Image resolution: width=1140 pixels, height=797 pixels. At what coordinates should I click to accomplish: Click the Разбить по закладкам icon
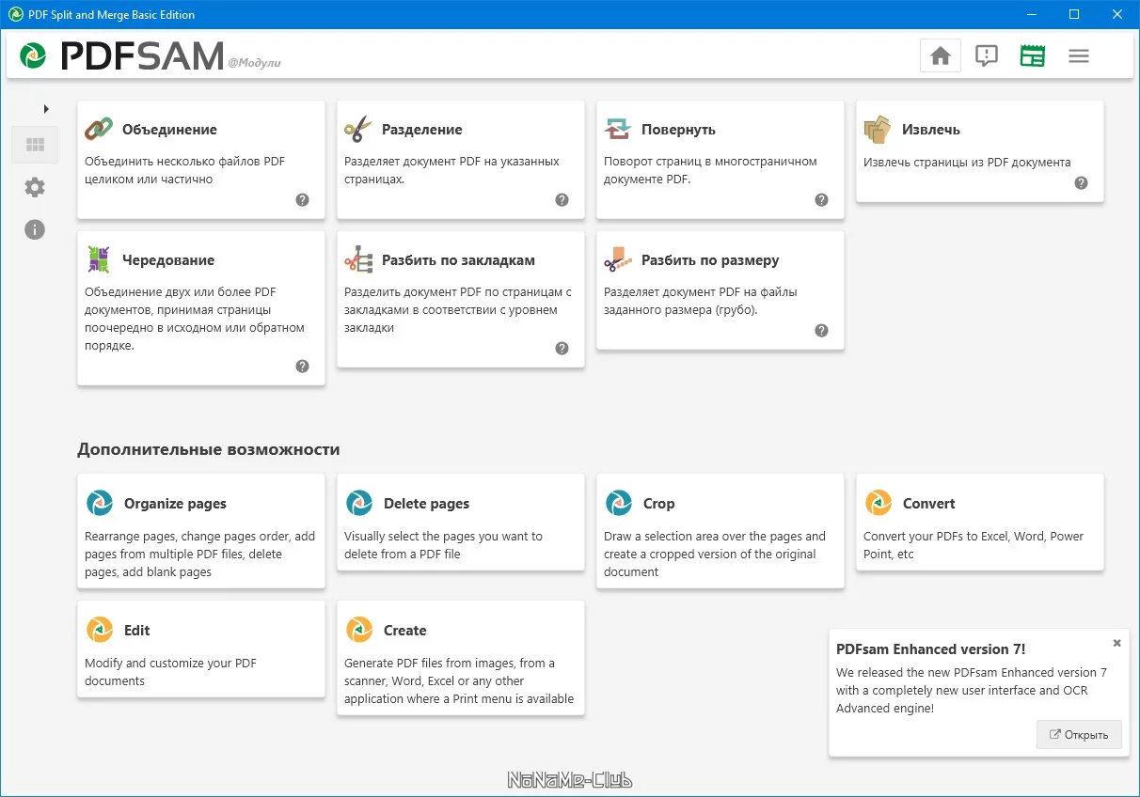(x=358, y=259)
